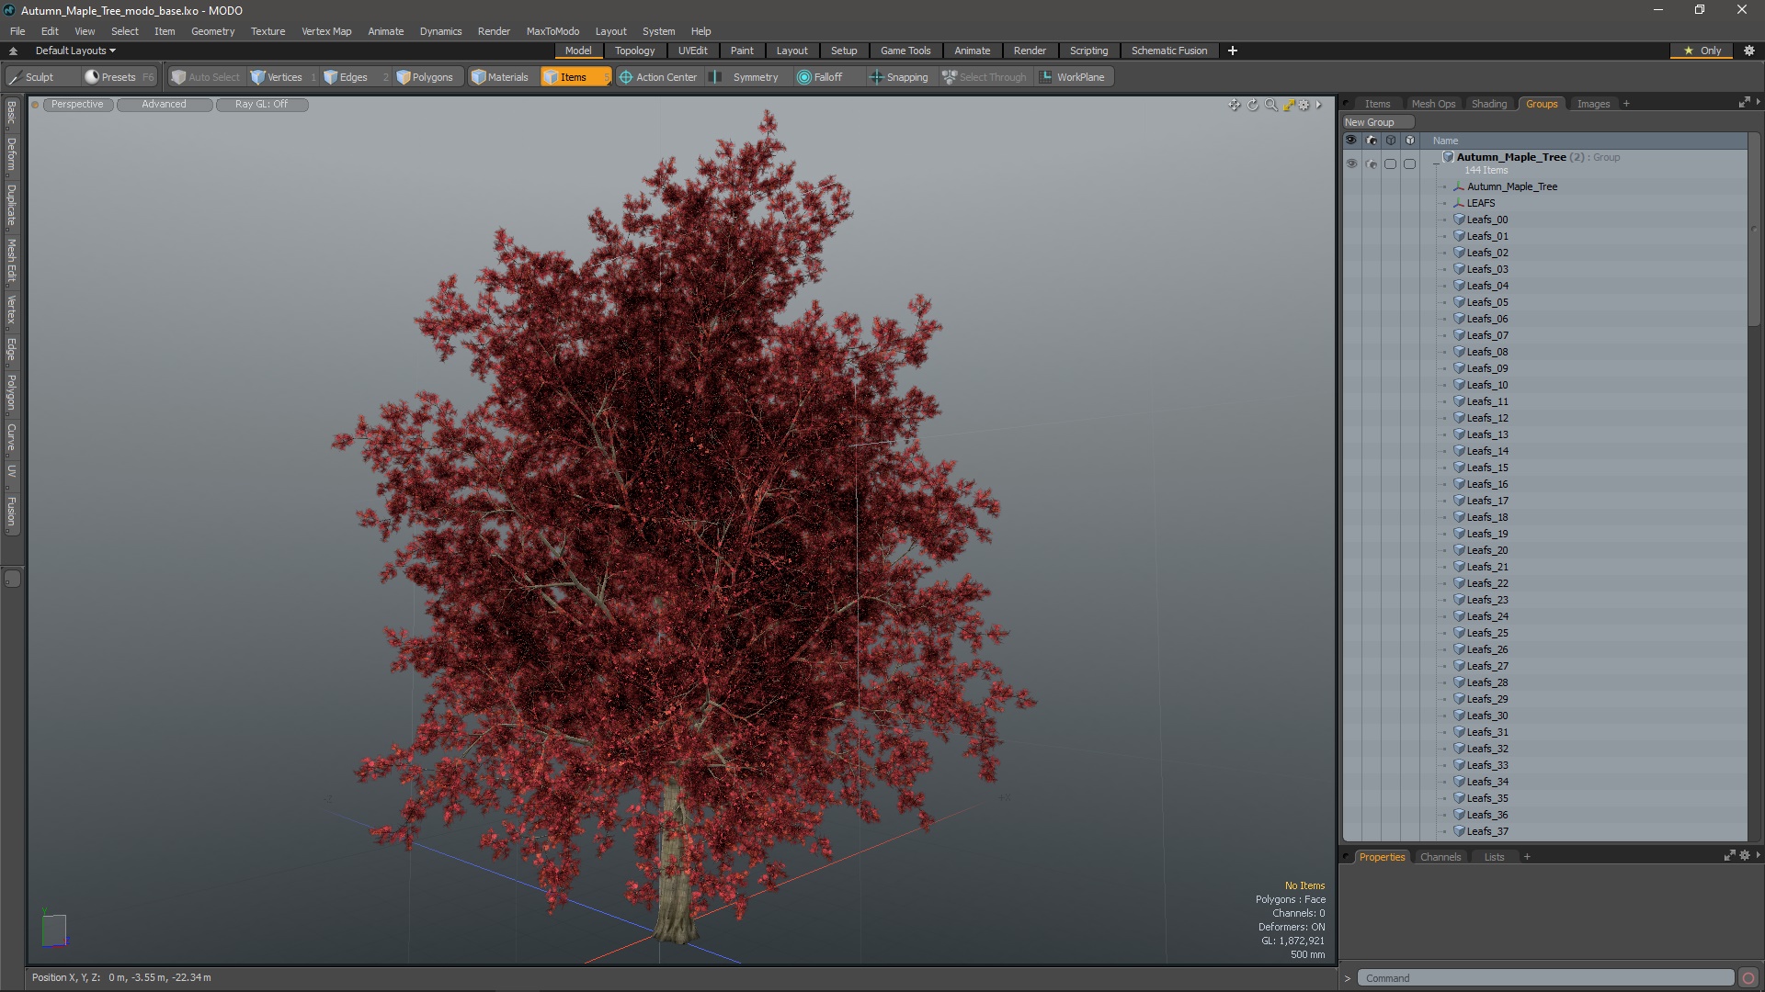This screenshot has height=992, width=1765.
Task: Click the Action Center icon
Action: pos(626,77)
